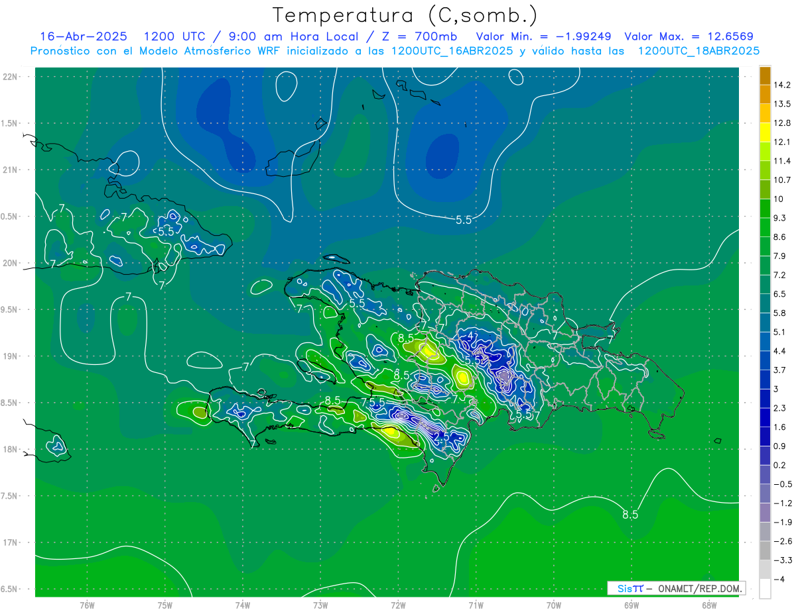The image size is (796, 614).
Task: Click green legend swatch between 9.3 and 10
Action: [765, 209]
